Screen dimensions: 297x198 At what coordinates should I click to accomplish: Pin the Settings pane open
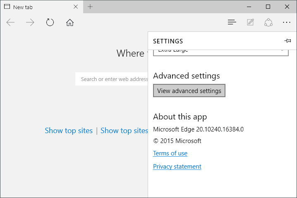click(x=287, y=41)
